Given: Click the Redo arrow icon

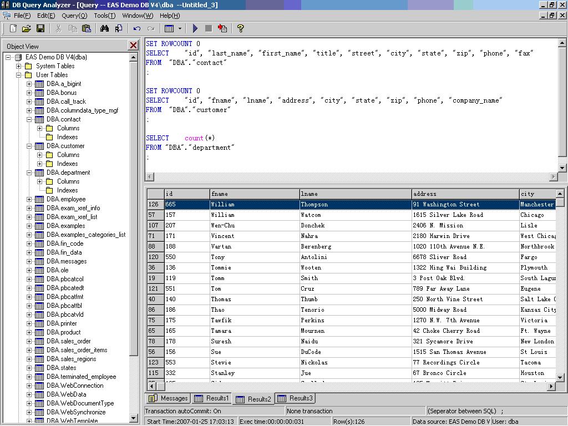Looking at the screenshot, I should tap(151, 28).
